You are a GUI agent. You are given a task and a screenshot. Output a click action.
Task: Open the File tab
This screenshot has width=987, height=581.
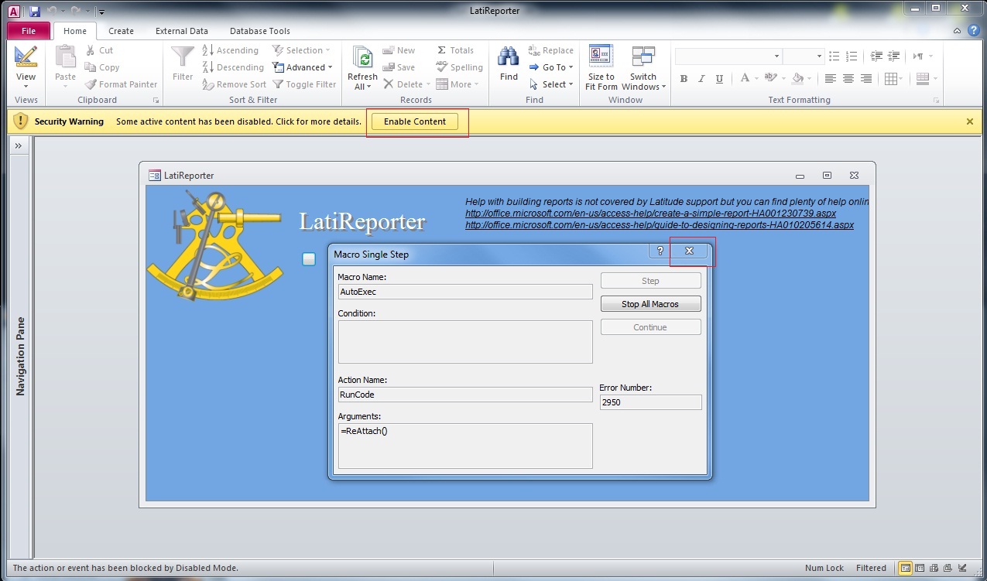tap(29, 31)
